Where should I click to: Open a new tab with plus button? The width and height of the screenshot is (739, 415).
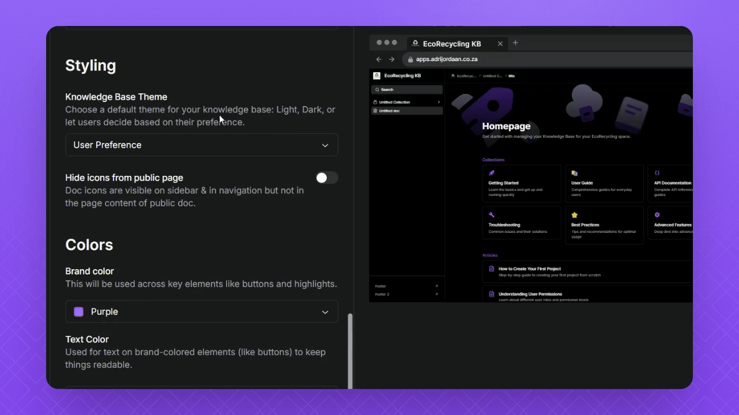point(515,43)
